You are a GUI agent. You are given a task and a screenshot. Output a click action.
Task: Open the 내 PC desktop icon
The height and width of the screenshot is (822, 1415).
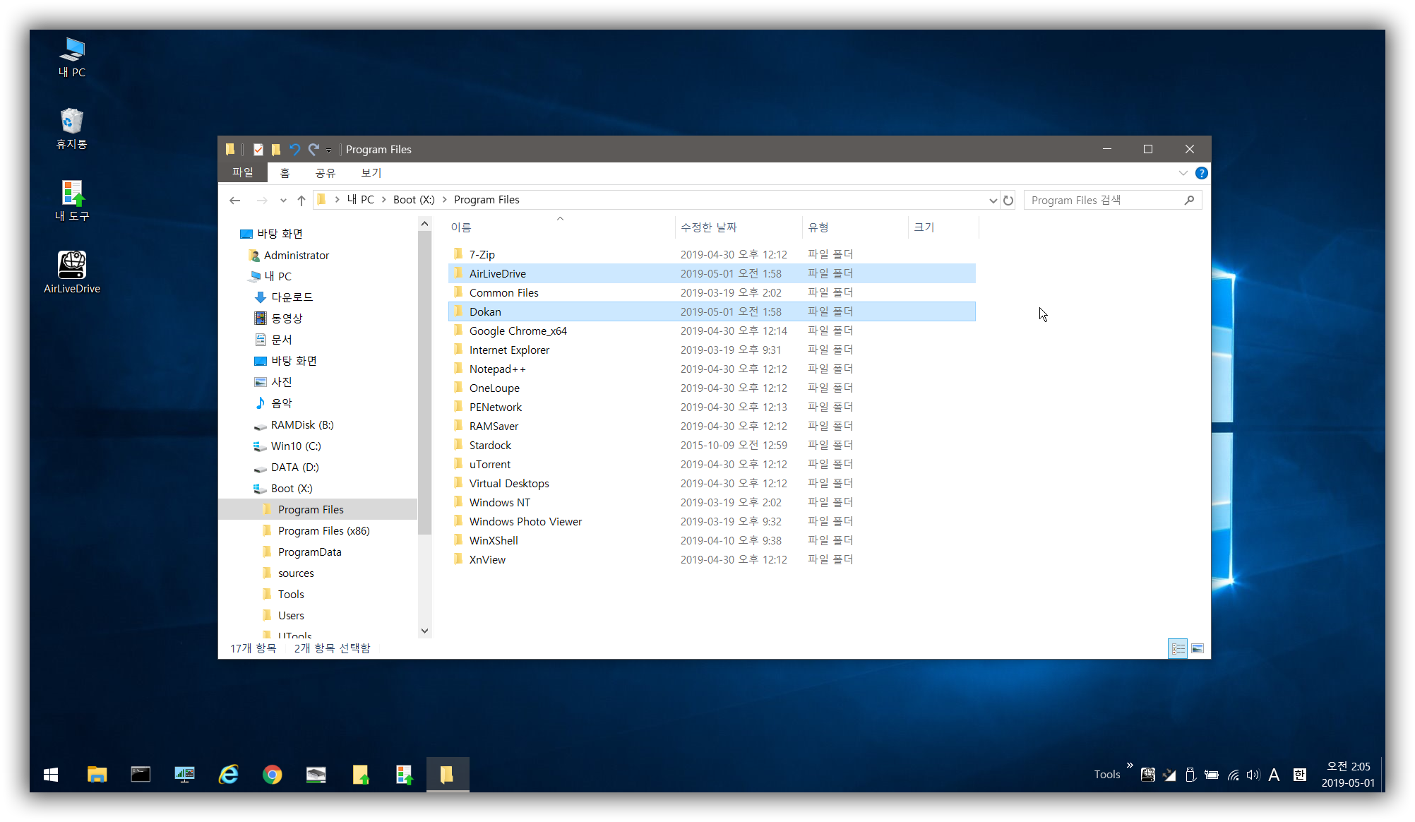click(72, 58)
